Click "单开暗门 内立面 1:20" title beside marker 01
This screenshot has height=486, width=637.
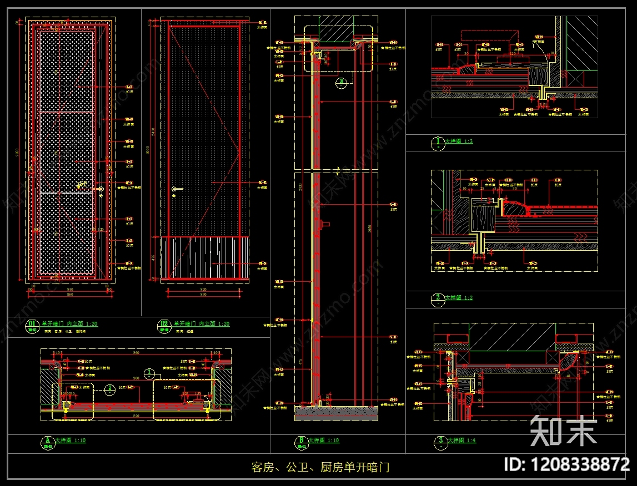[x=69, y=324]
